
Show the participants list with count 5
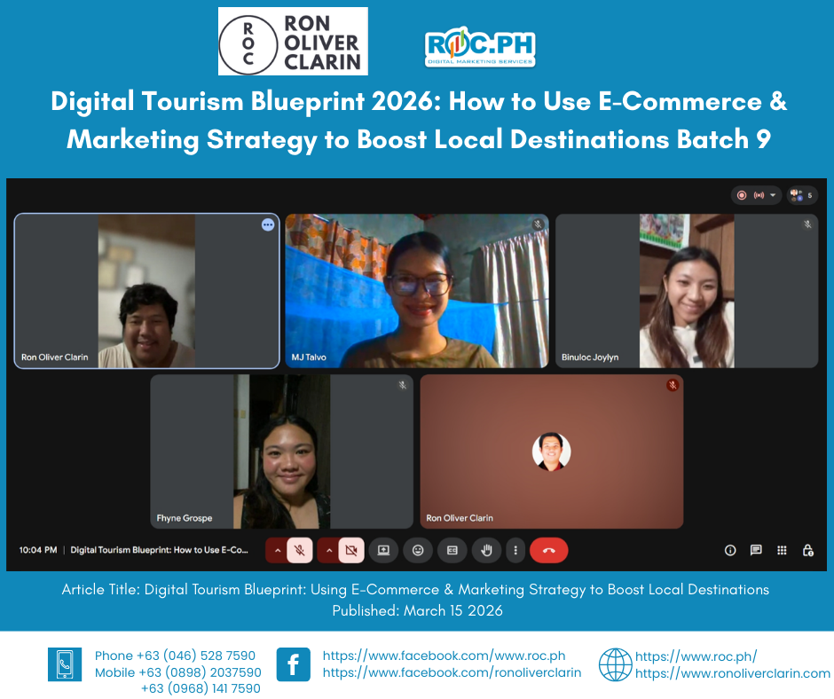(801, 195)
